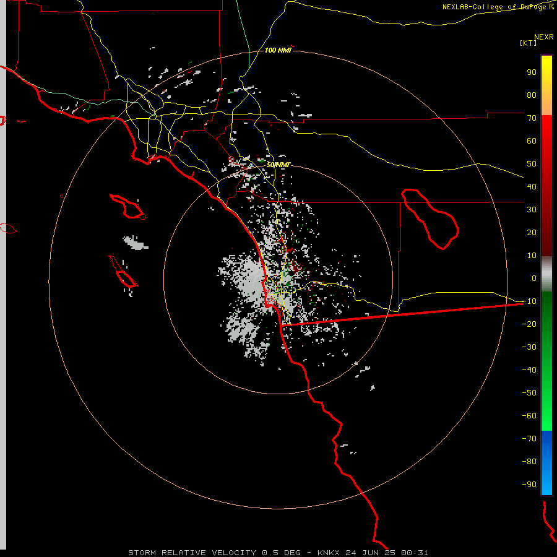Click the 20 label on velocity scale

click(532, 233)
